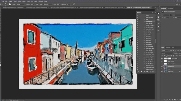Toggle dialog box icon on the Stop step
This screenshot has height=101, width=181.
click(139, 19)
